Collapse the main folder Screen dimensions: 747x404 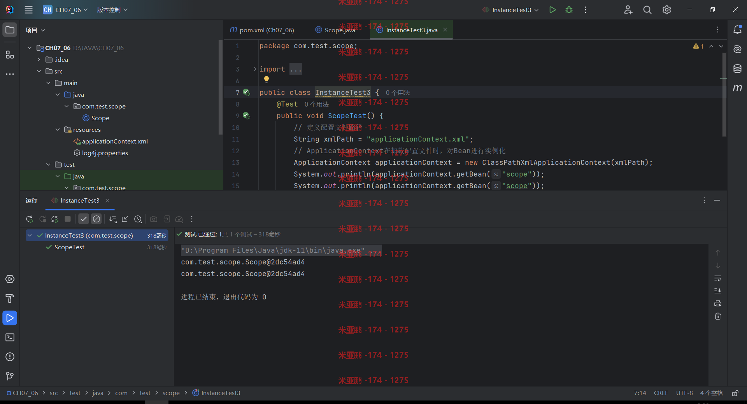tap(48, 83)
